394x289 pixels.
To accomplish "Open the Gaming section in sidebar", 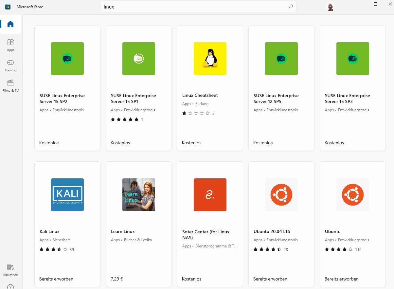I will pyautogui.click(x=10, y=65).
